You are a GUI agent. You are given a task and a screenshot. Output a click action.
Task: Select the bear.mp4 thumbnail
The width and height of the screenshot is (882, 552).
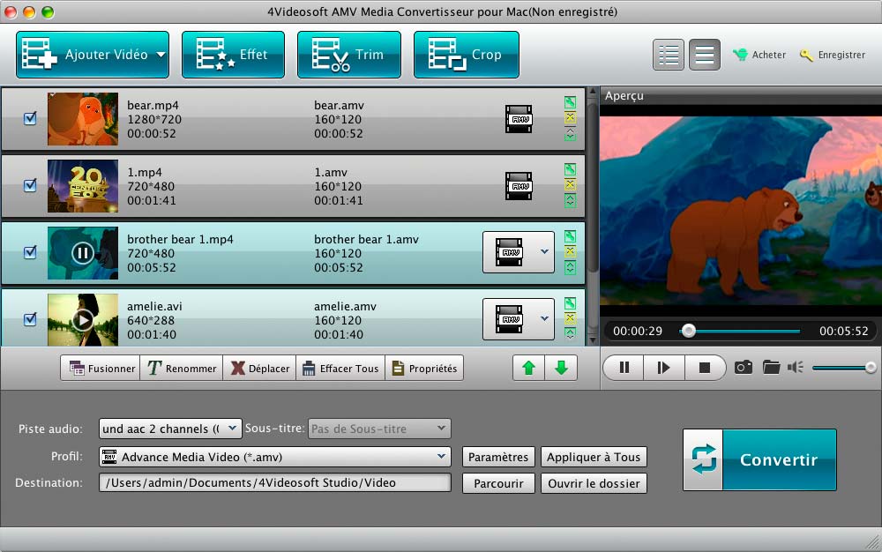click(83, 119)
